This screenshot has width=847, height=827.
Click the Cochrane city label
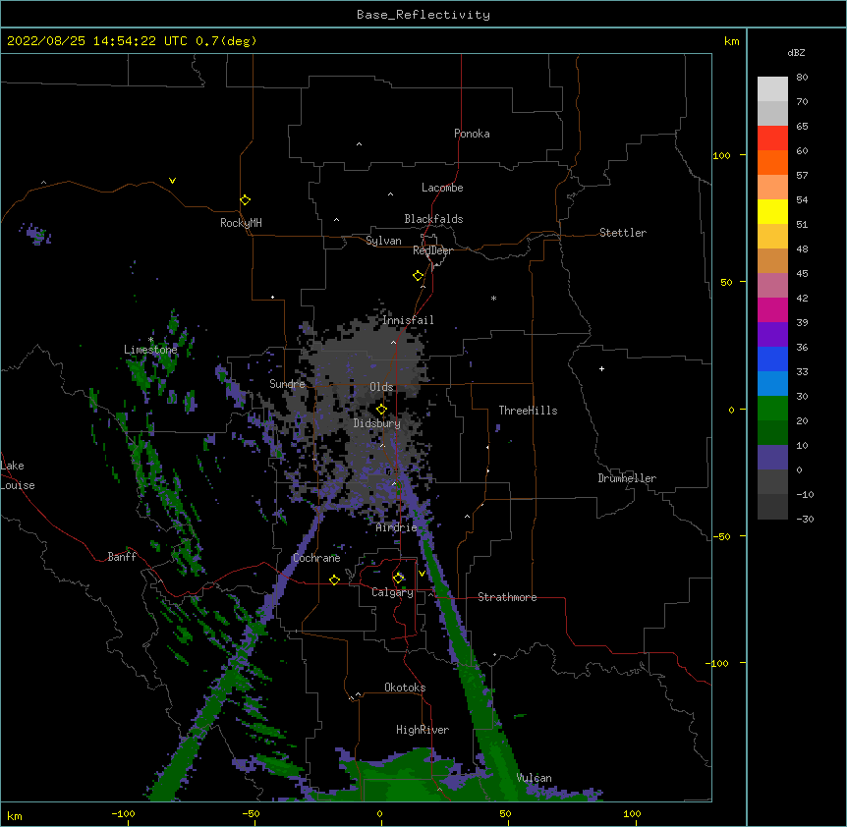pos(316,558)
